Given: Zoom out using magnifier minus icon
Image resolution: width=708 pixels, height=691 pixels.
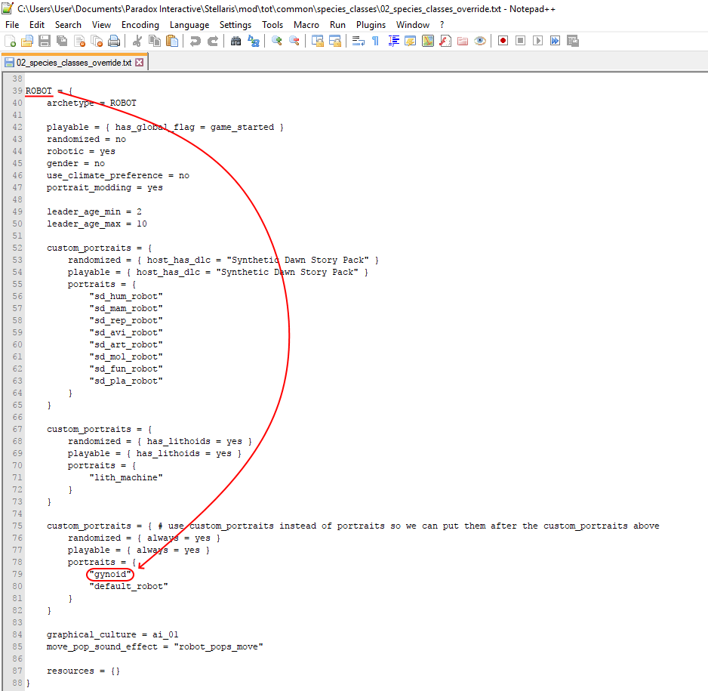Looking at the screenshot, I should pyautogui.click(x=294, y=41).
